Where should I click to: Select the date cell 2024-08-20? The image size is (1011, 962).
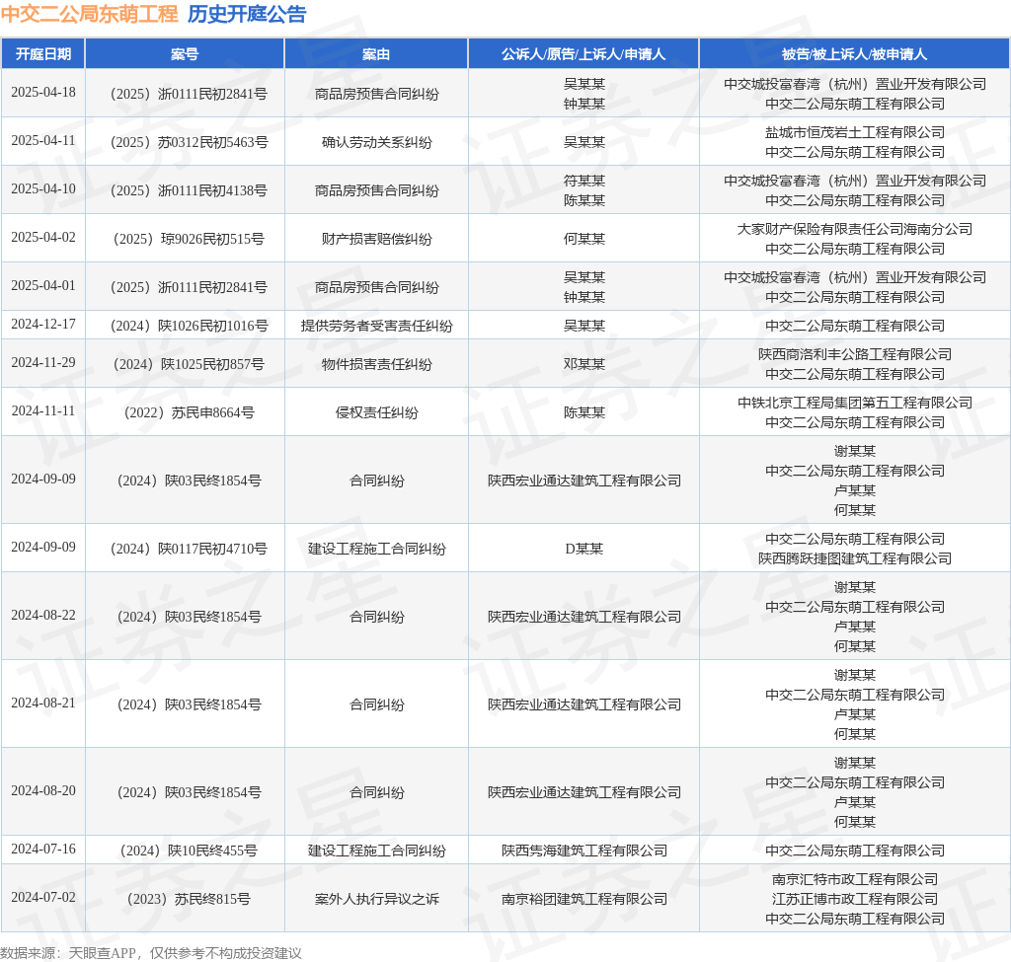point(43,790)
